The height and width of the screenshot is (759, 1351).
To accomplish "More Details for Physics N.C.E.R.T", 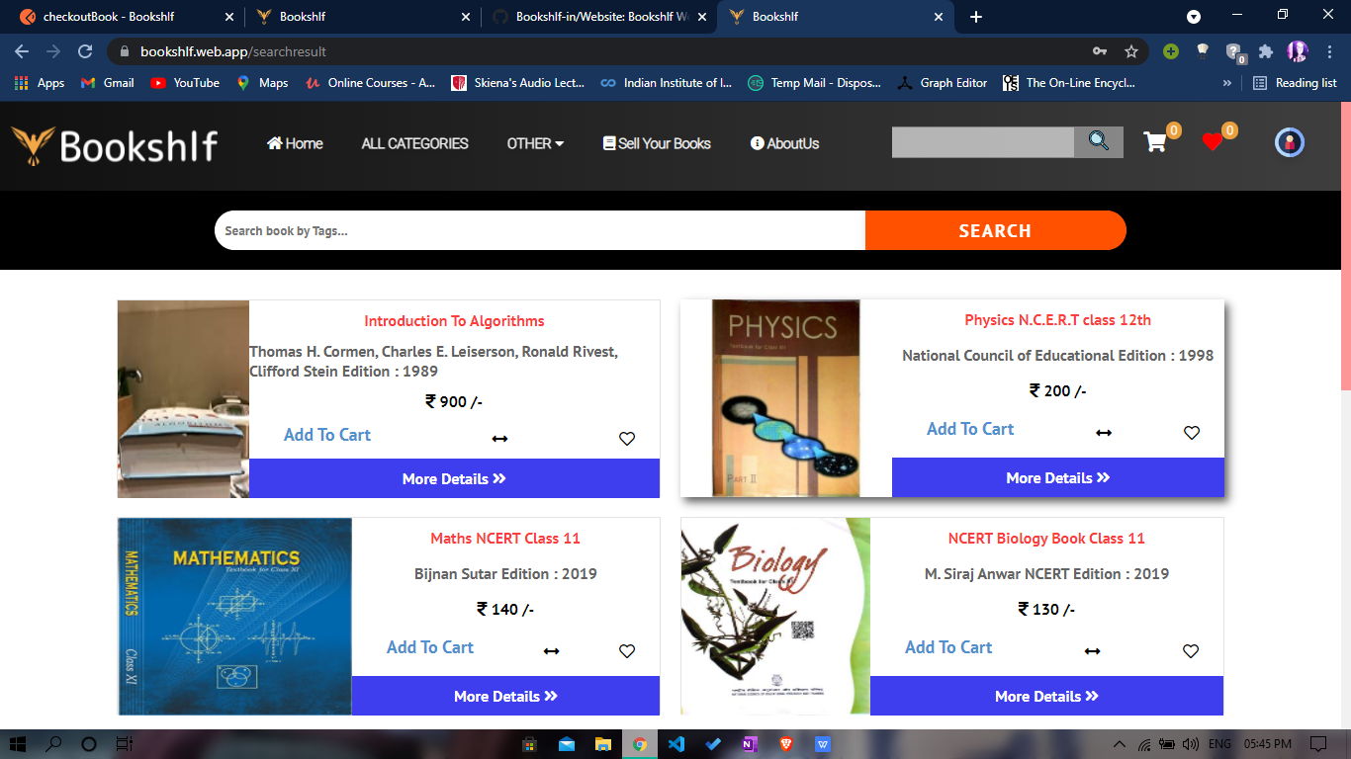I will click(1058, 477).
